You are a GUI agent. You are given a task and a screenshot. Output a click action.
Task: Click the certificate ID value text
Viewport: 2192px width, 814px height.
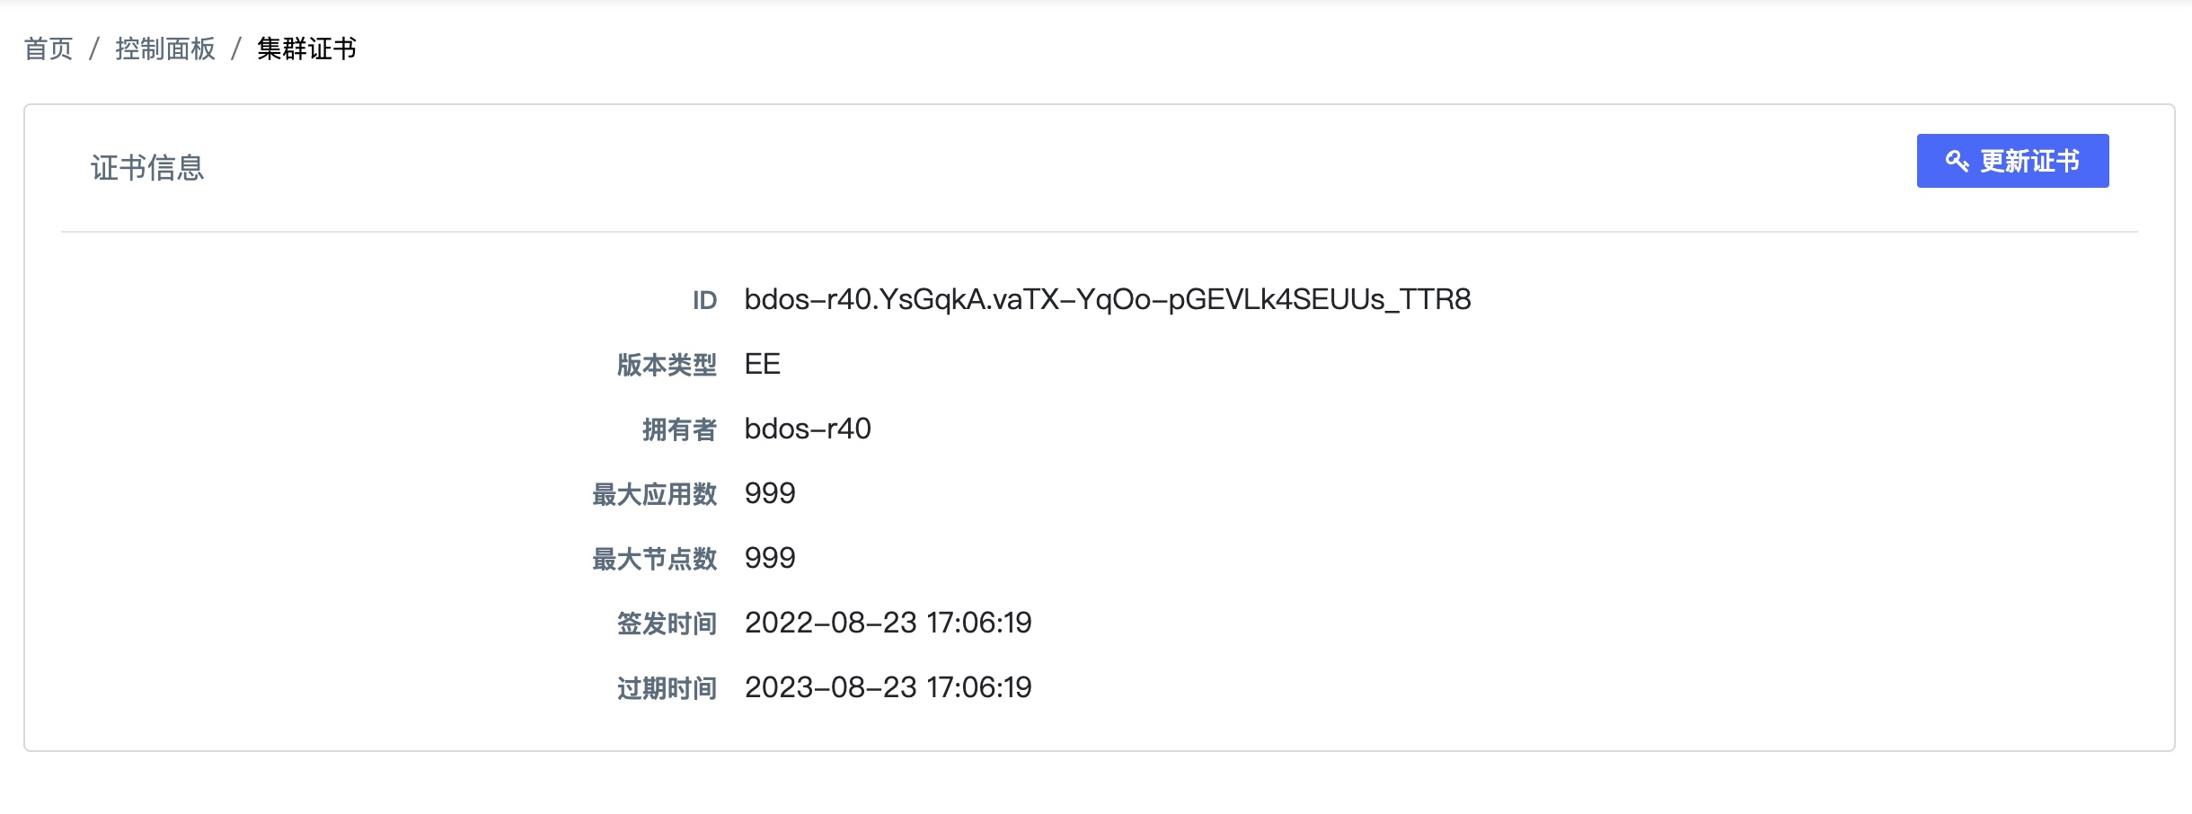click(x=1108, y=299)
